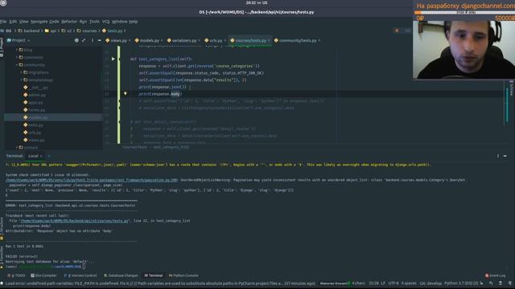
Task: Open the Edit menu
Action: coord(13,22)
